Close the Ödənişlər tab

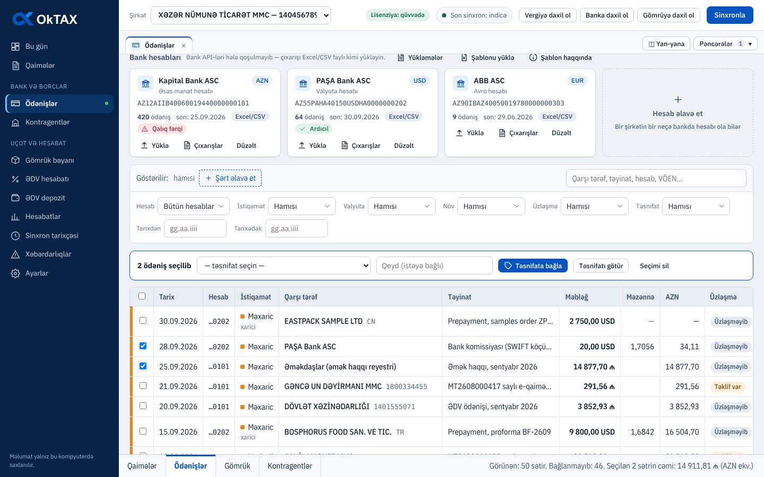click(x=184, y=46)
